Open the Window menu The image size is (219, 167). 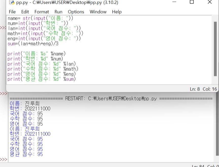click(x=98, y=12)
